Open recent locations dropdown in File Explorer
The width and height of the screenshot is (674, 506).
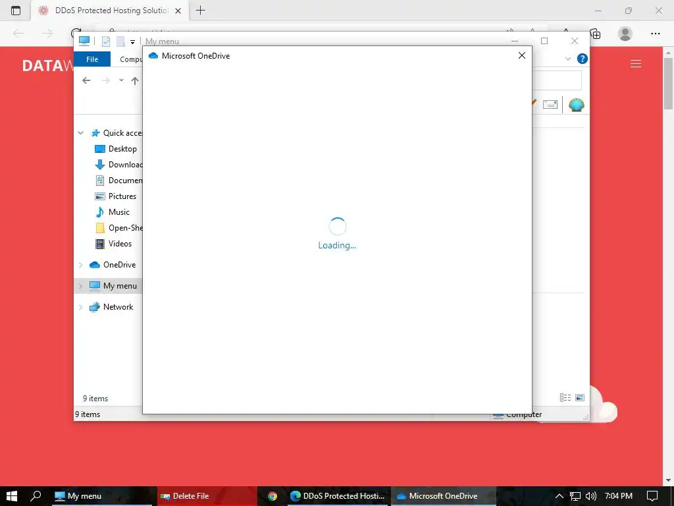click(x=121, y=80)
